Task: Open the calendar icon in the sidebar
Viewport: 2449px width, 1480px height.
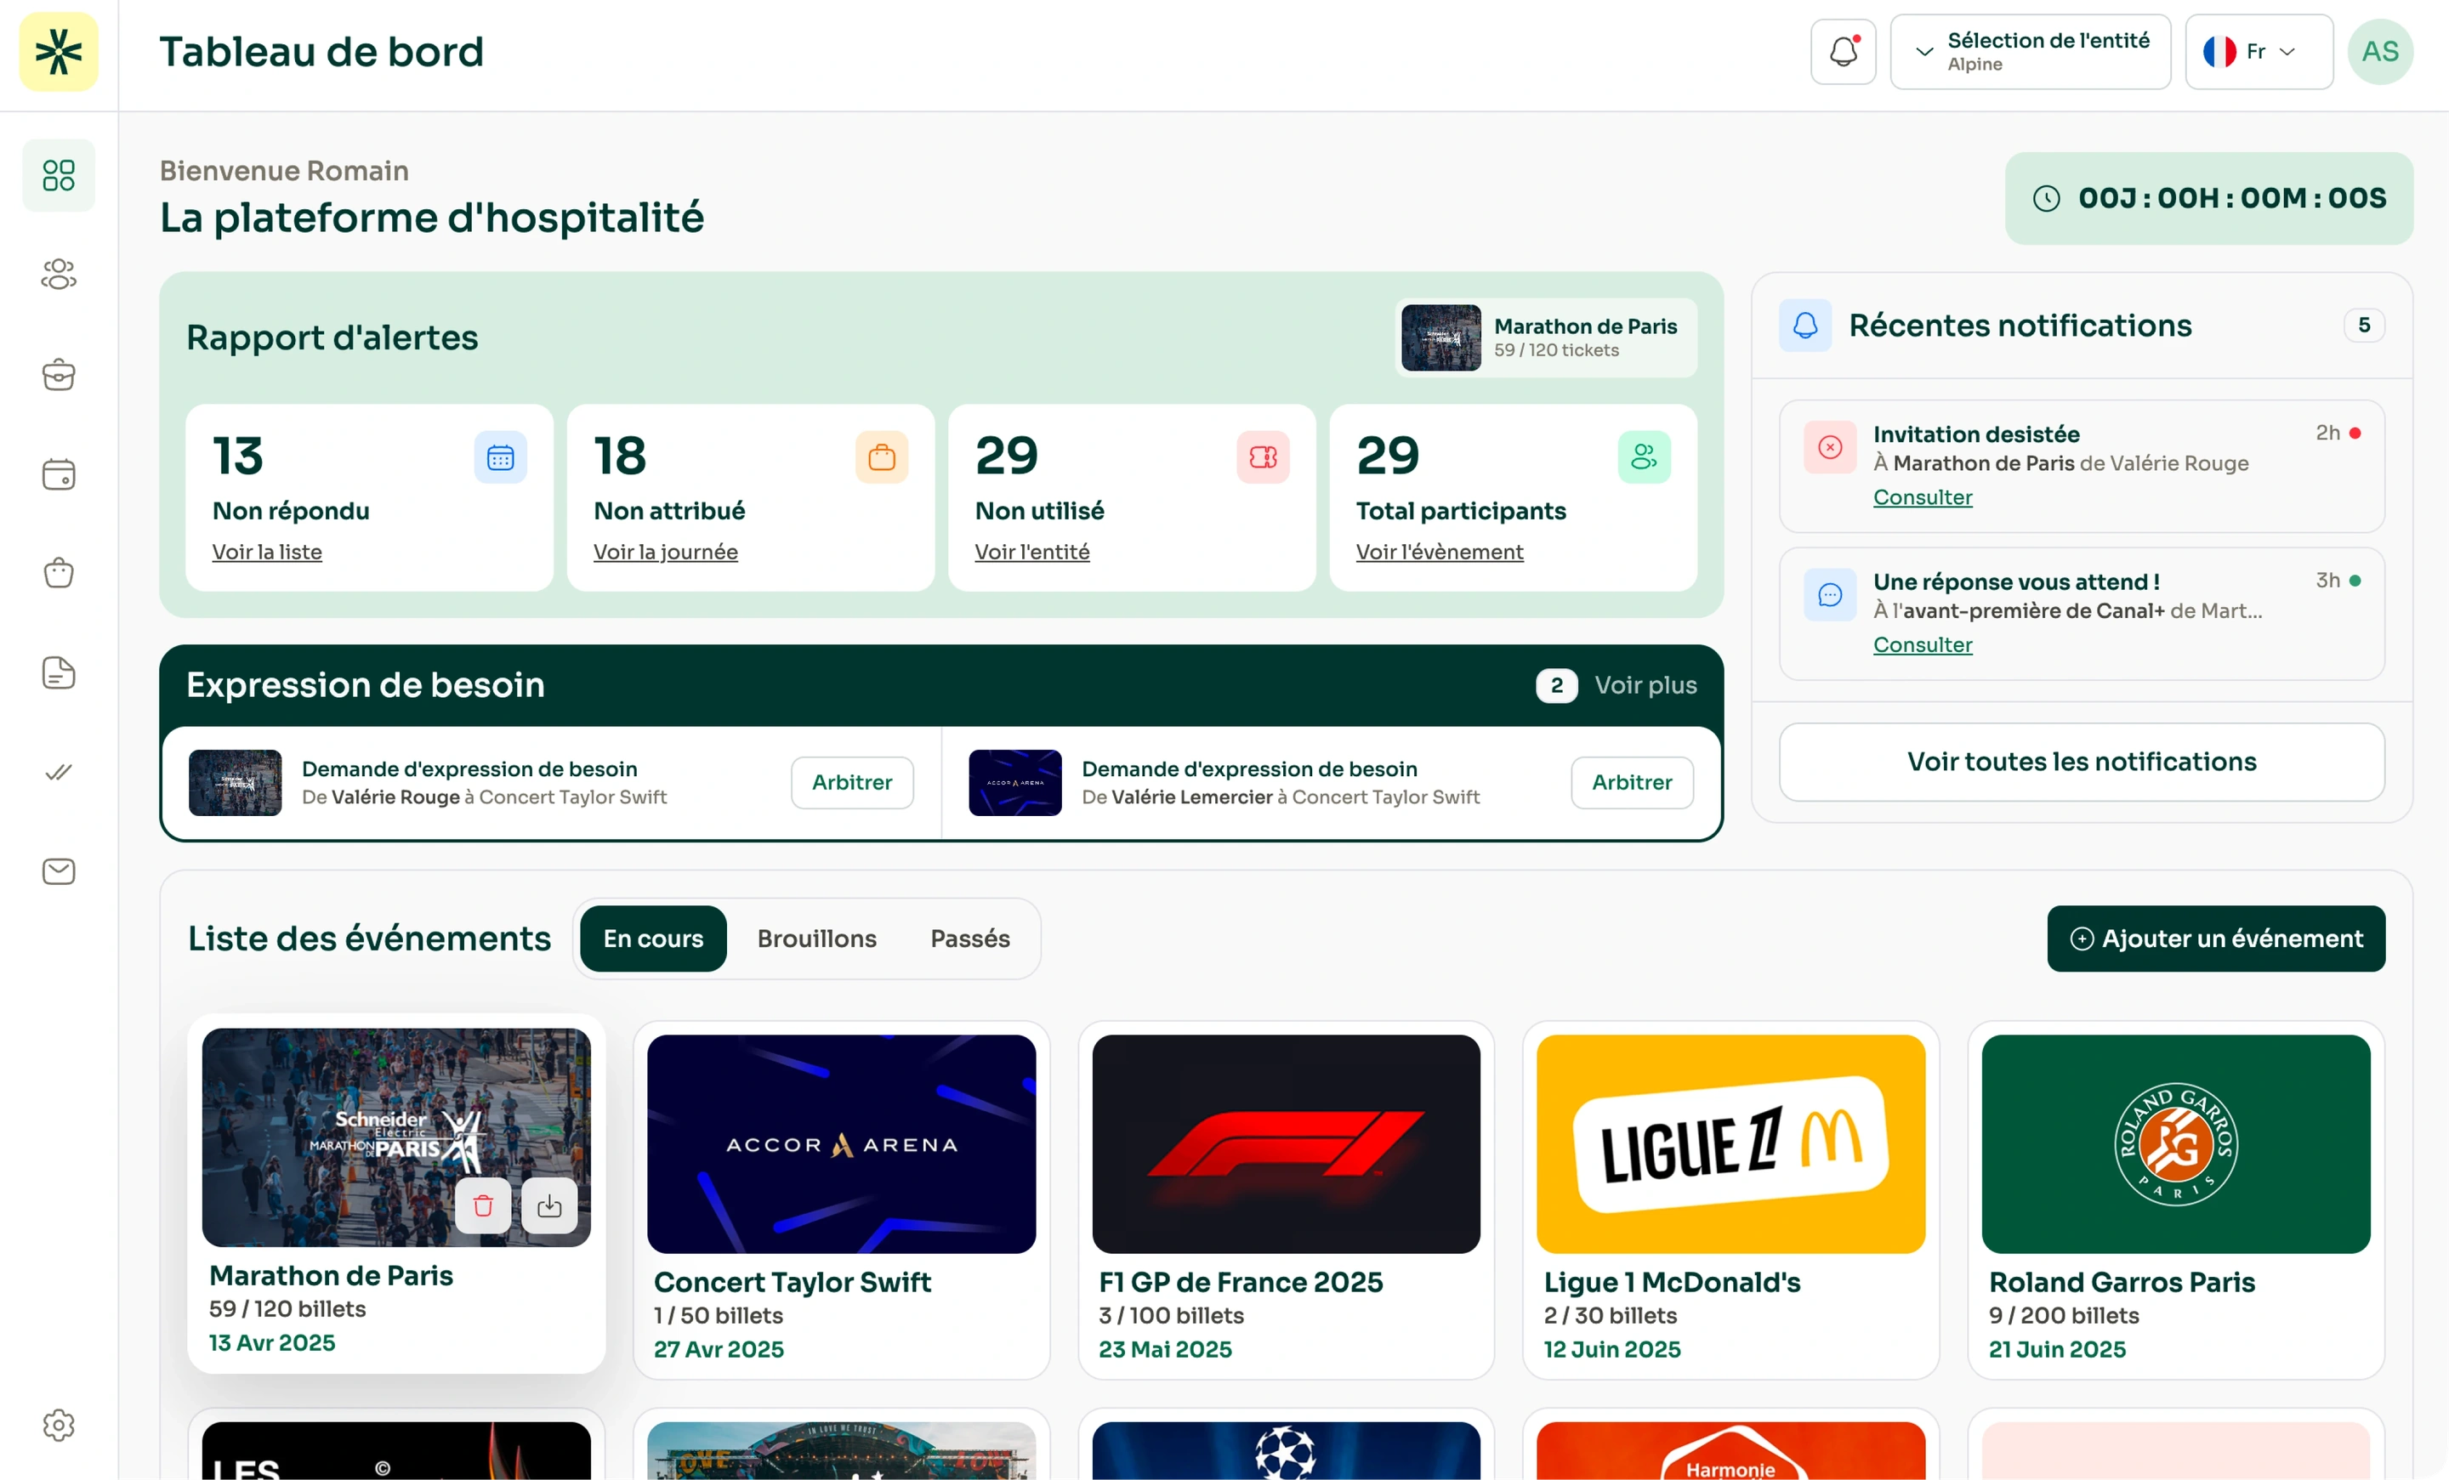Action: pyautogui.click(x=59, y=473)
